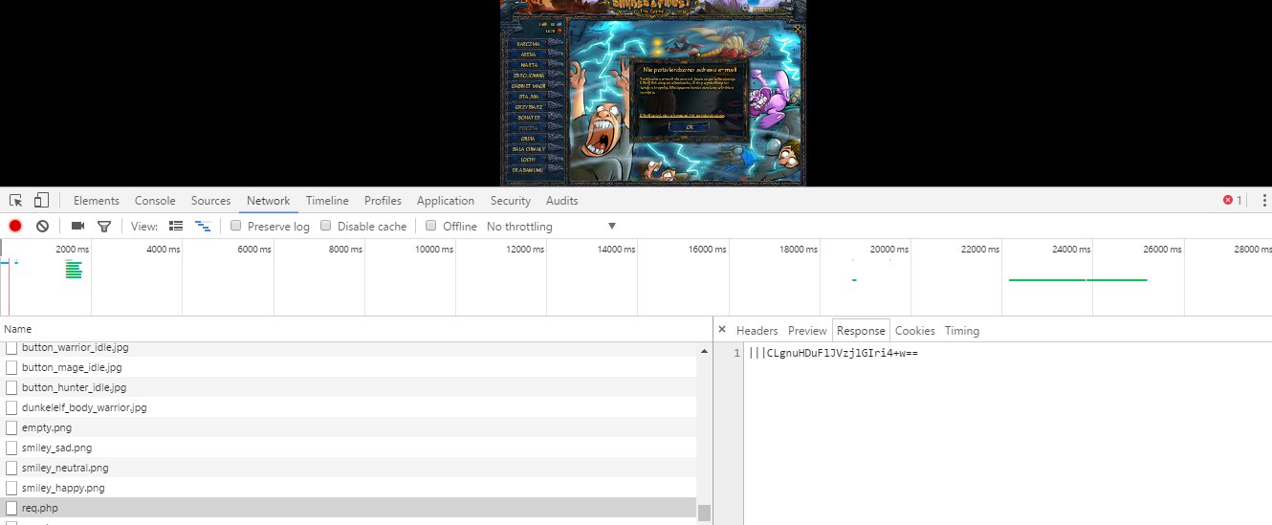Image resolution: width=1272 pixels, height=525 pixels.
Task: Switch to the Preview tab of request
Action: coord(807,331)
